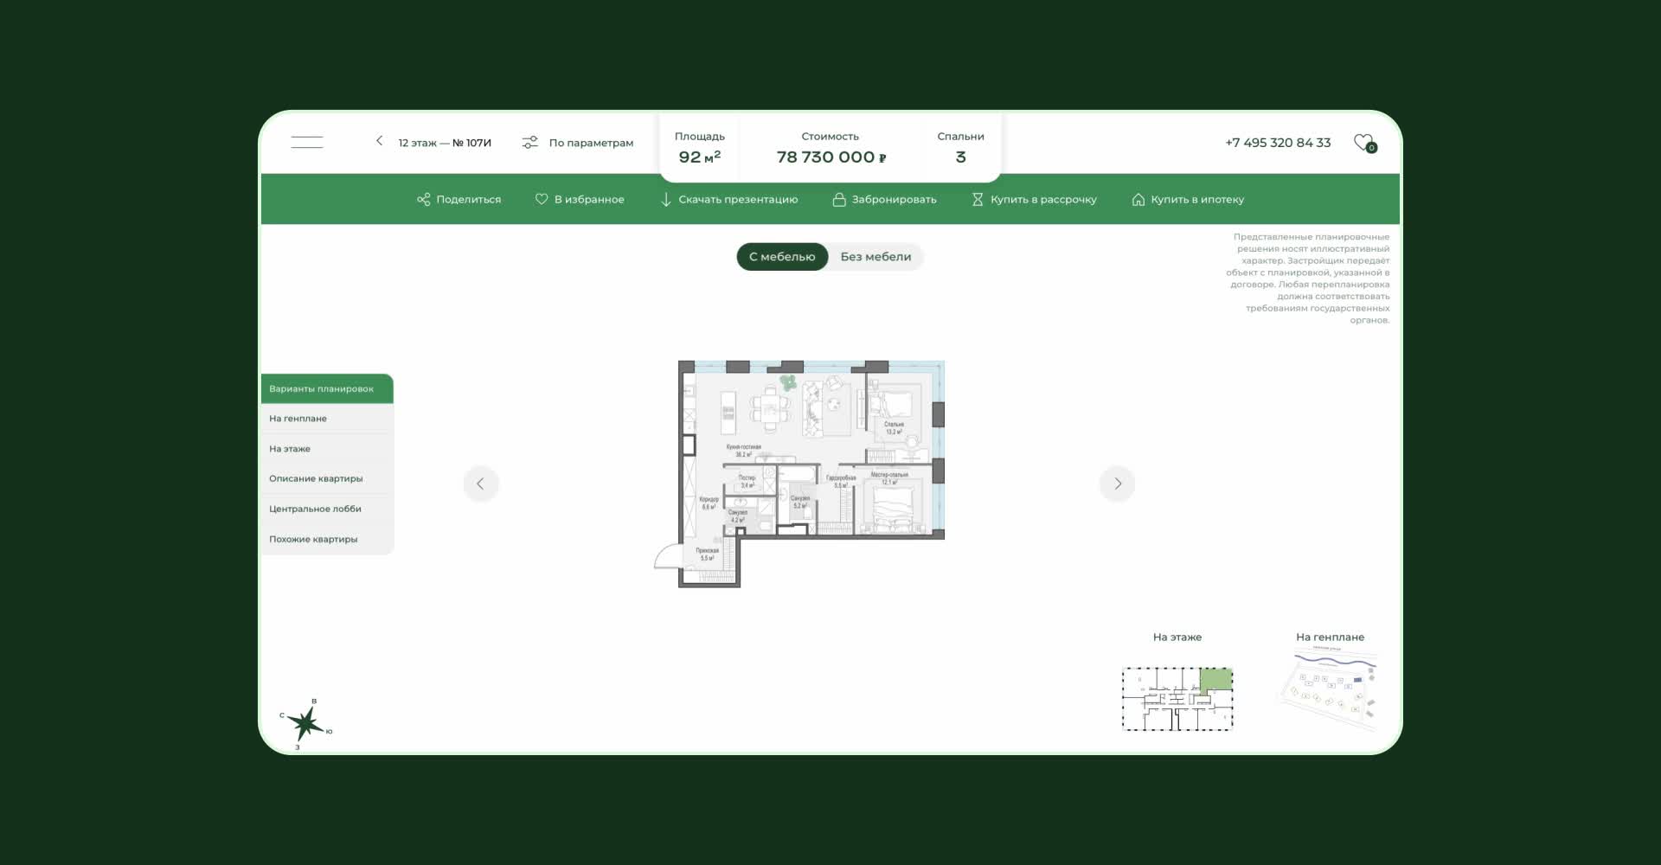Download via Скачать презентацию
1661x865 pixels.
728,200
